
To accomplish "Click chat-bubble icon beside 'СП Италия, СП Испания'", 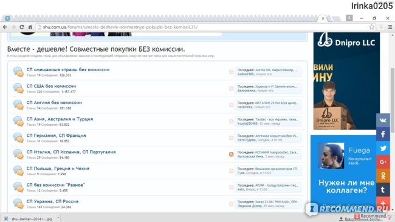I will click(18, 154).
